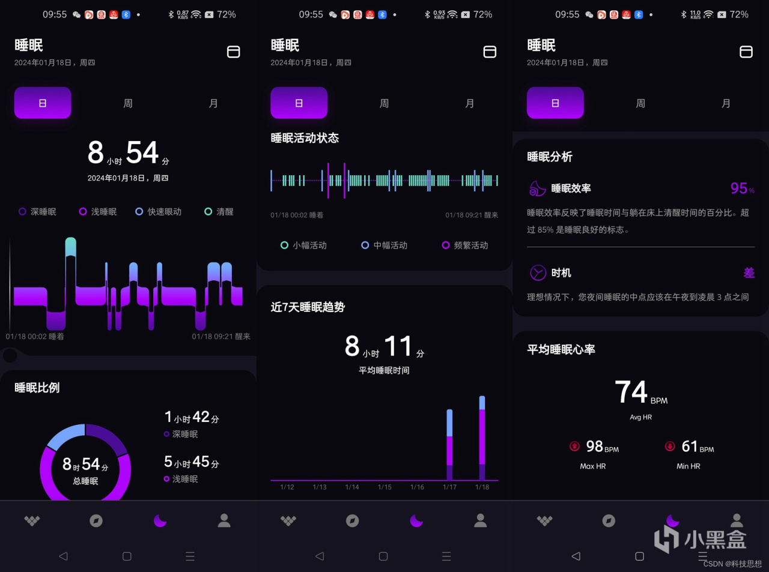Tap the 1小时42分 deep sleep value
Viewport: 769px width, 572px height.
coord(192,417)
